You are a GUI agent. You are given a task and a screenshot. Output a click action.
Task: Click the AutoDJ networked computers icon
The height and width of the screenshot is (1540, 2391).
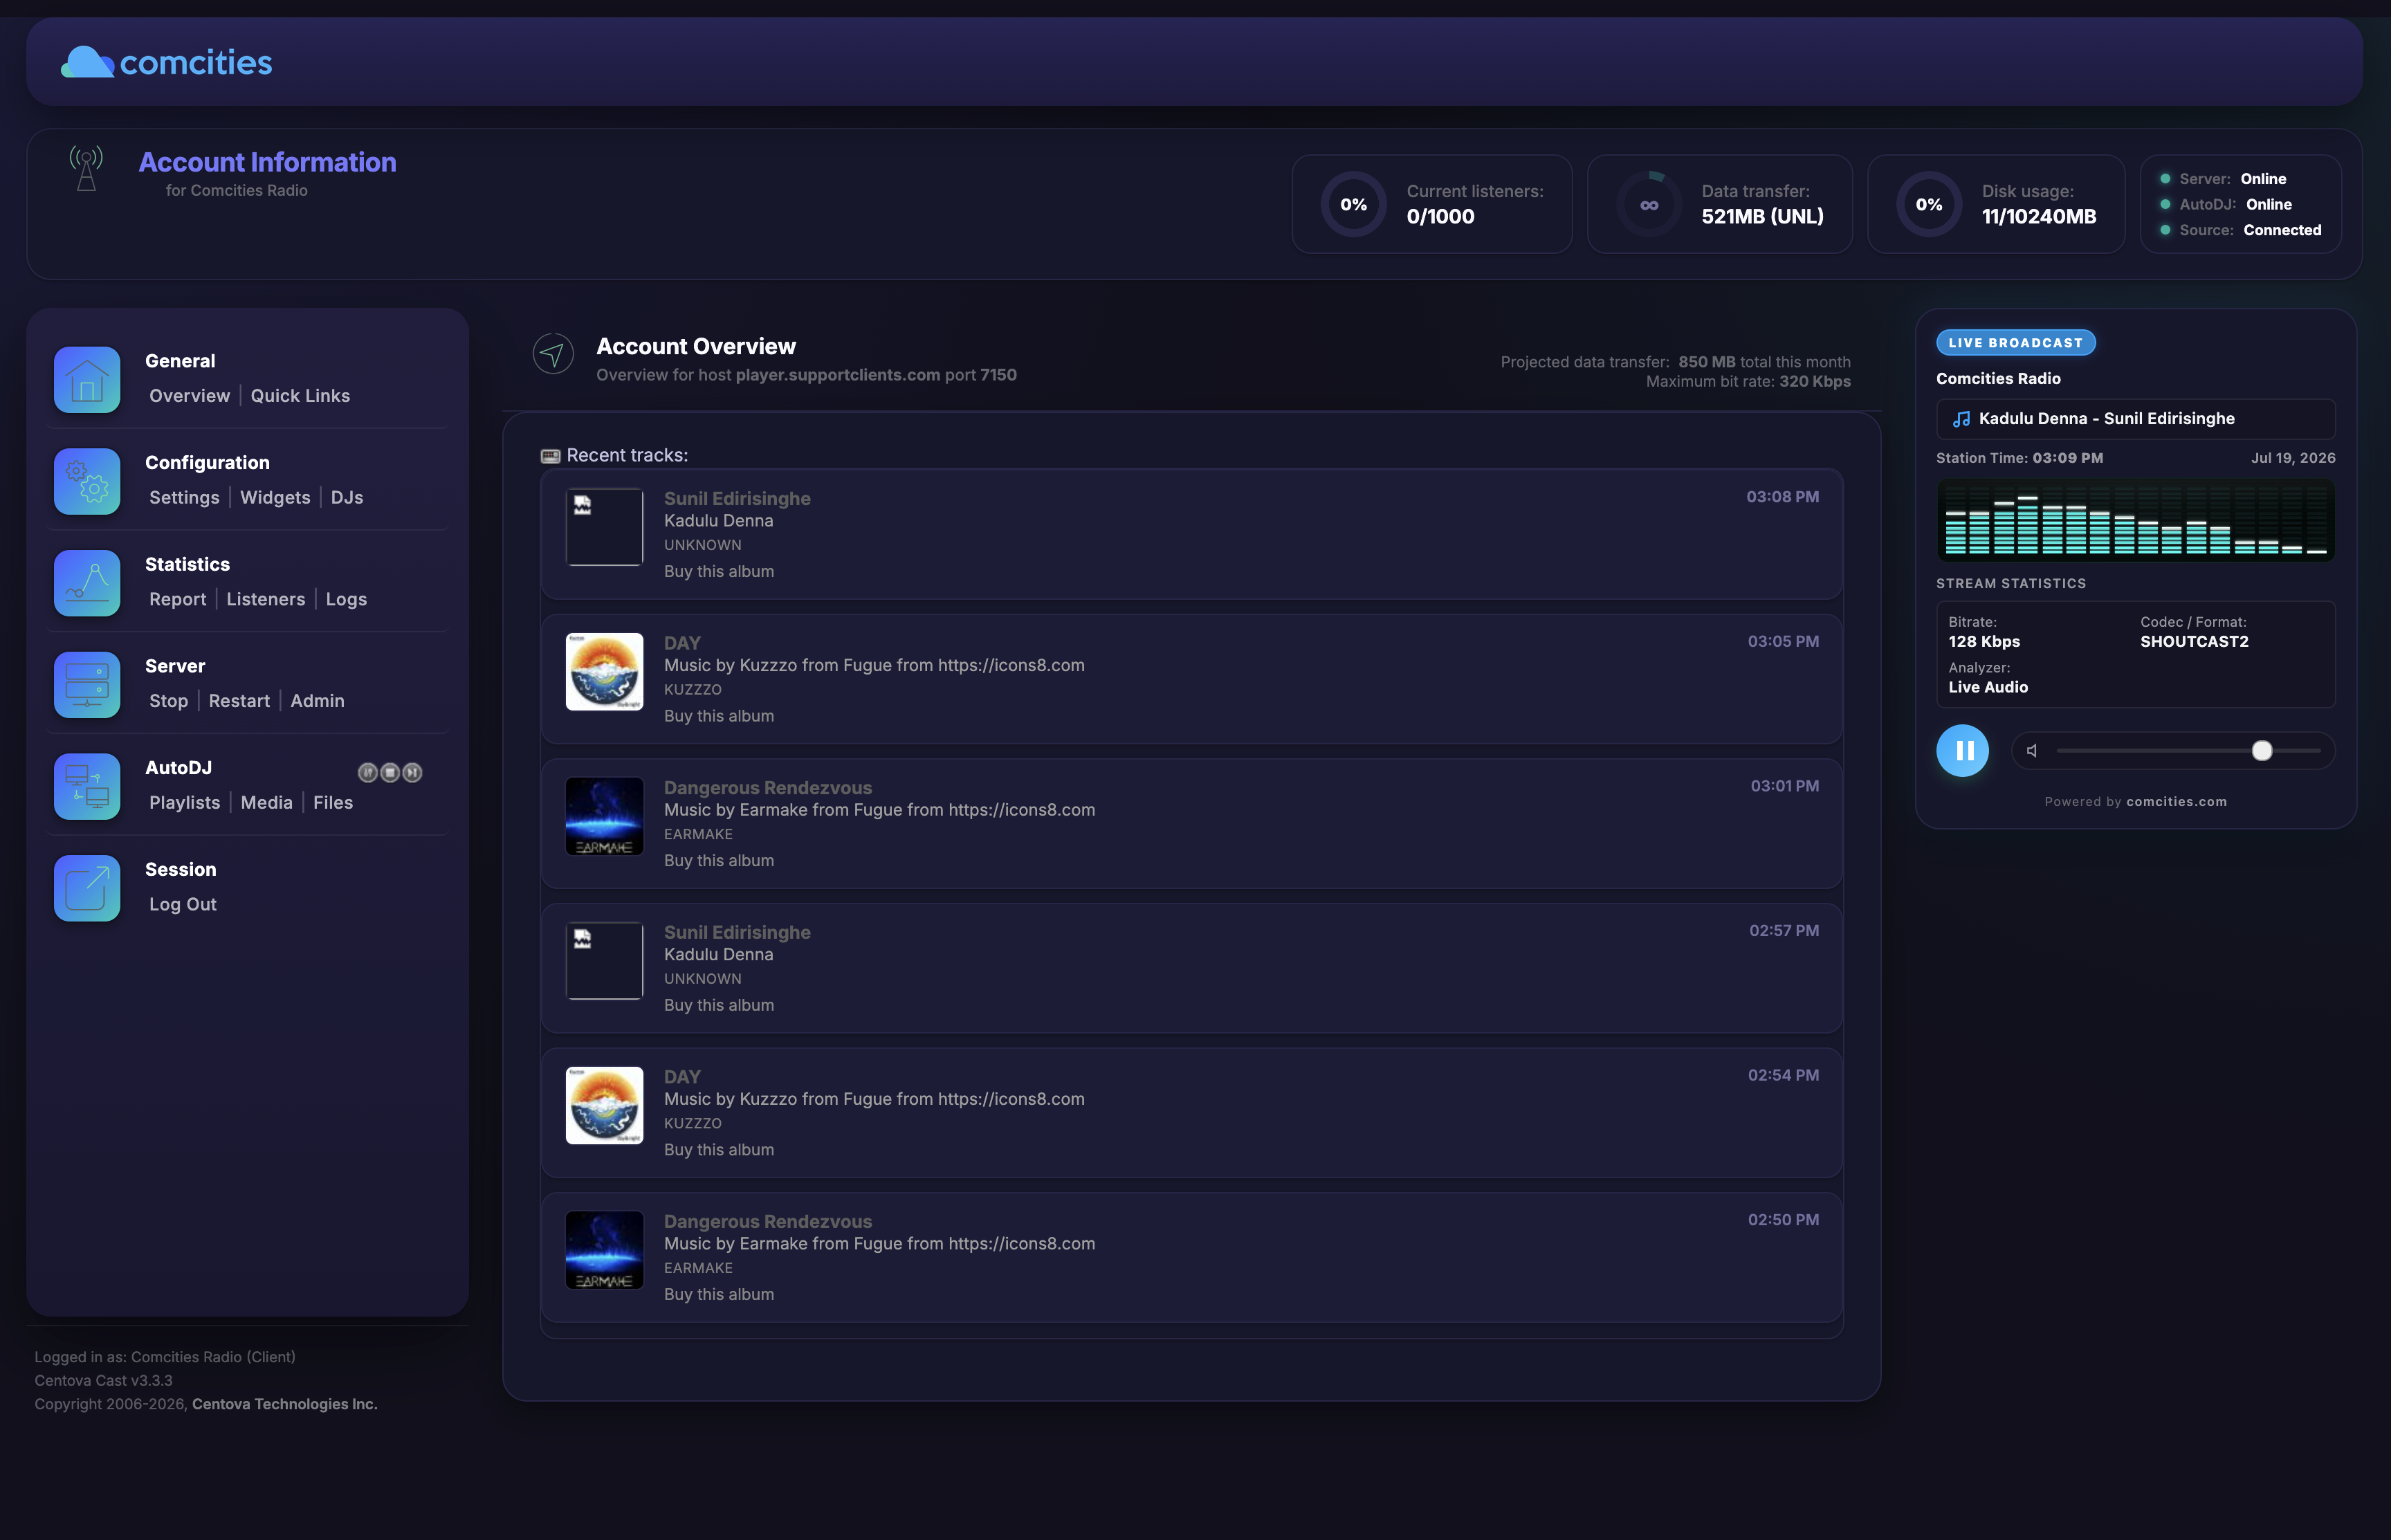pyautogui.click(x=87, y=786)
